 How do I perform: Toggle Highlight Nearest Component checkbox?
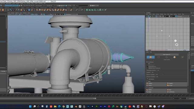(x=147, y=68)
